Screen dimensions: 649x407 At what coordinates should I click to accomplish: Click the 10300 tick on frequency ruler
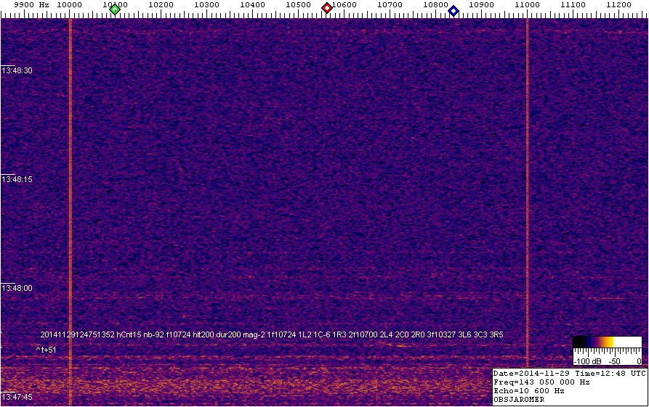point(206,5)
